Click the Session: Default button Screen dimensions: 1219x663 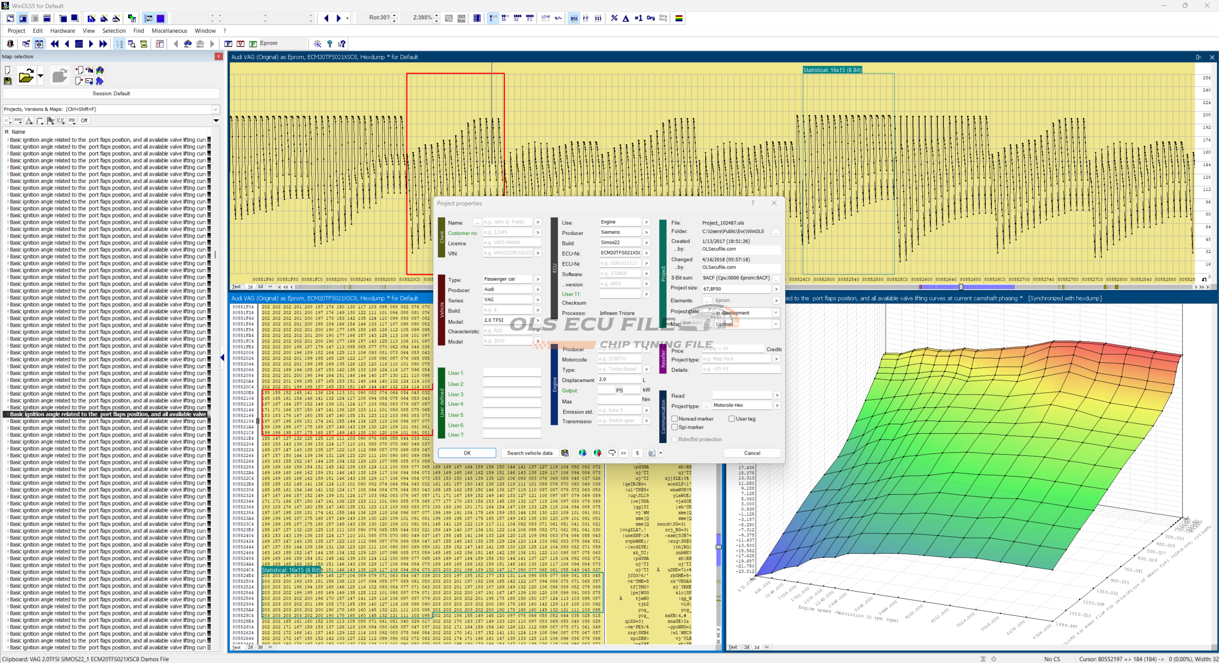[111, 93]
